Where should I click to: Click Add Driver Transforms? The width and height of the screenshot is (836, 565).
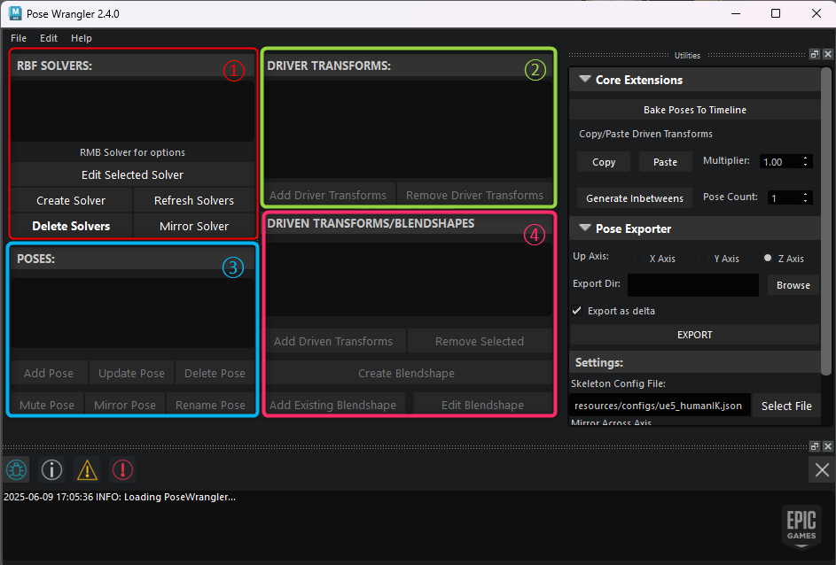pos(328,195)
